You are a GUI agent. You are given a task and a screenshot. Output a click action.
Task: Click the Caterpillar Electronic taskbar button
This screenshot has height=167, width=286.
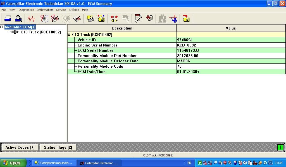[x=99, y=163]
